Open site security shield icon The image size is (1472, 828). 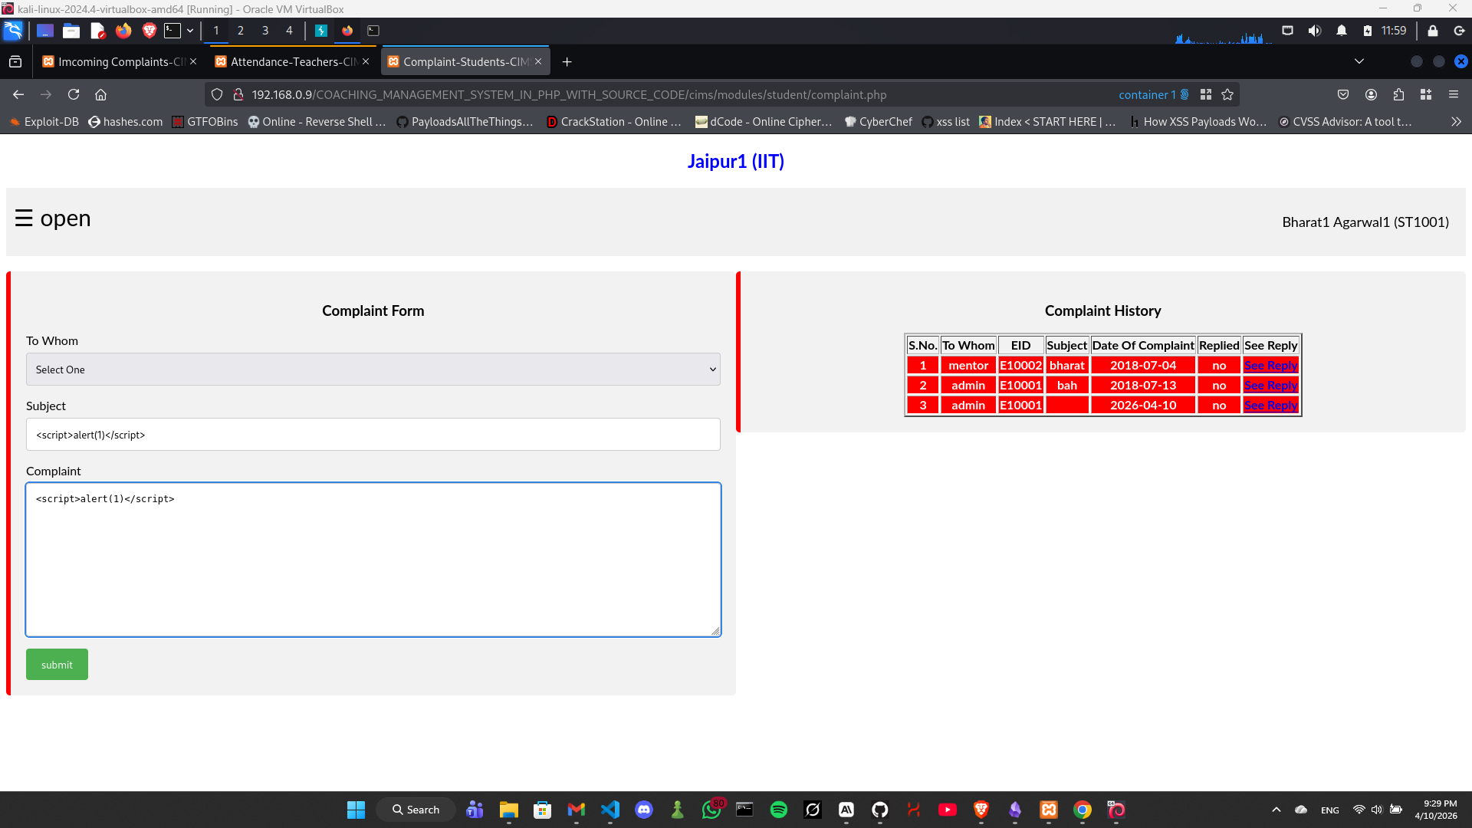click(217, 94)
